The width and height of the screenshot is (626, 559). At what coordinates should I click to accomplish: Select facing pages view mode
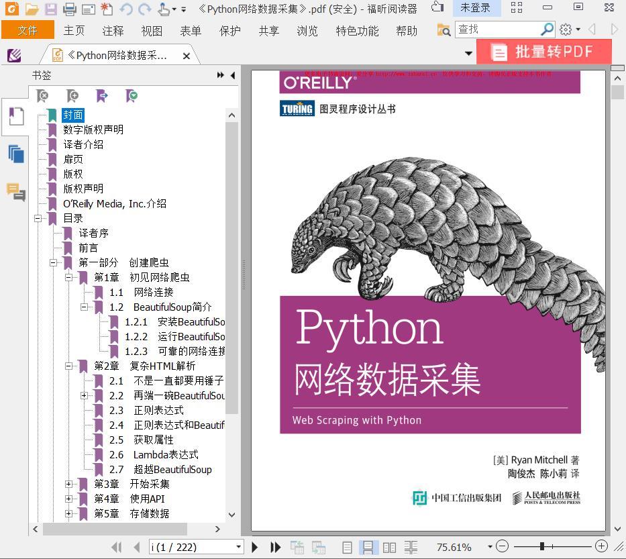pyautogui.click(x=389, y=547)
